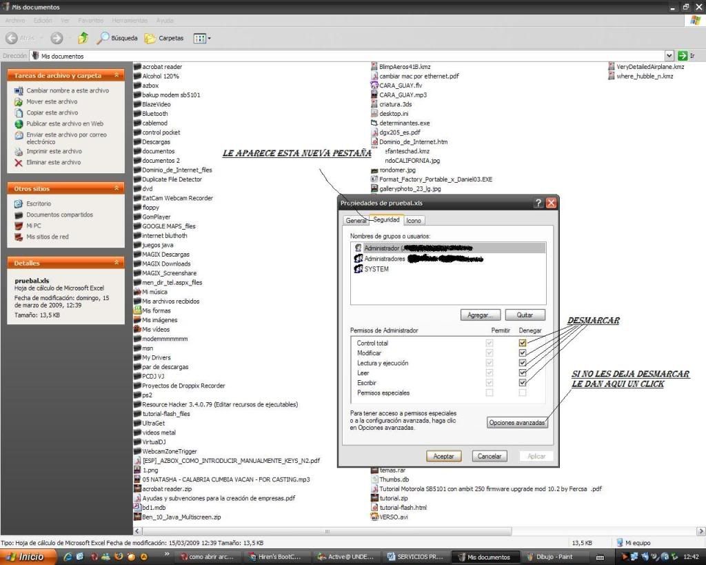
Task: Switch to Dibujo - Paint taskbar item
Action: (554, 557)
